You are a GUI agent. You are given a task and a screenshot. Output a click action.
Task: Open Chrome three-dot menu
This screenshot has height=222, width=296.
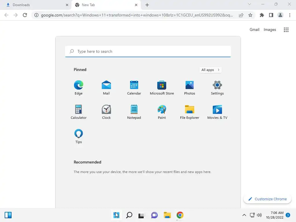coord(290,15)
